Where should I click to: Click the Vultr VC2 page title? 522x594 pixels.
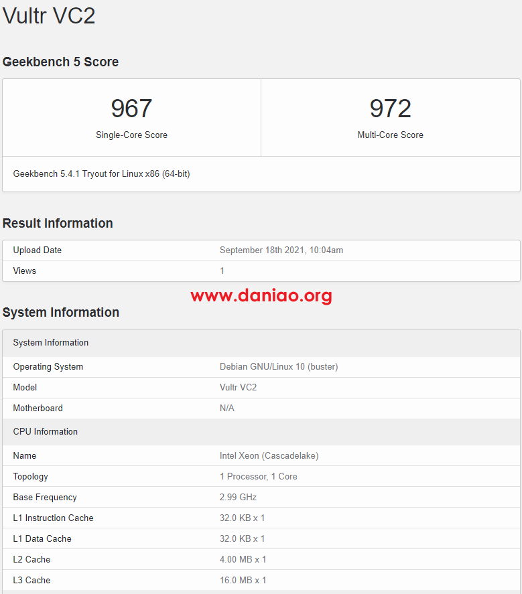(x=49, y=15)
